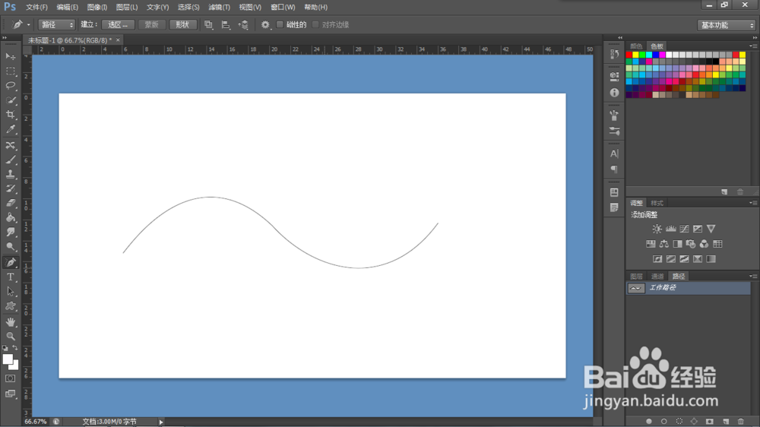Collapse the right panel group arrows

coord(755,37)
